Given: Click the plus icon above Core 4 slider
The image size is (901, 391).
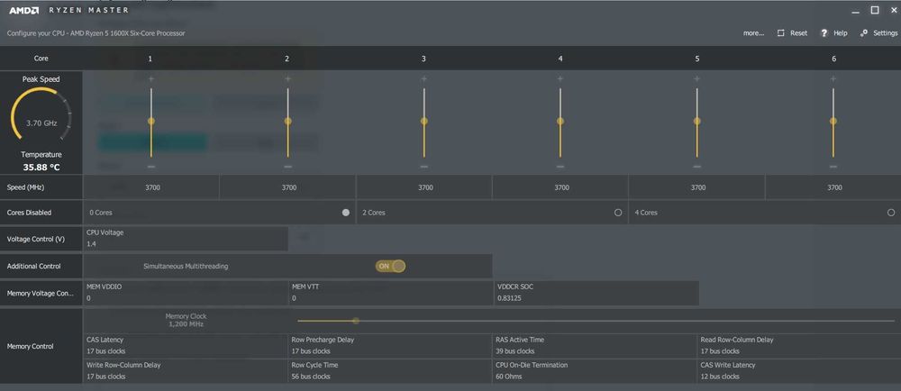Looking at the screenshot, I should point(560,78).
